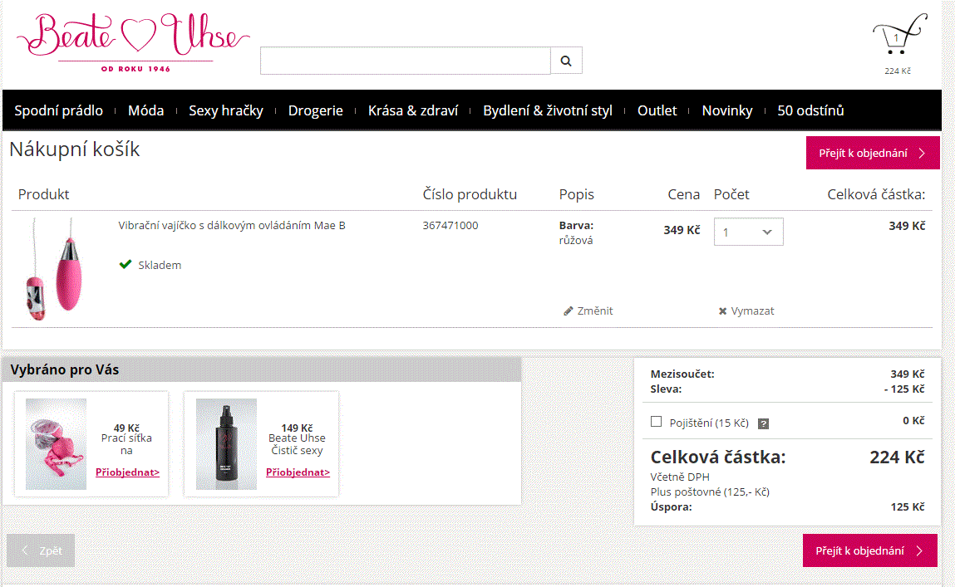Open the quantity Počet dropdown
The width and height of the screenshot is (955, 587).
click(749, 232)
